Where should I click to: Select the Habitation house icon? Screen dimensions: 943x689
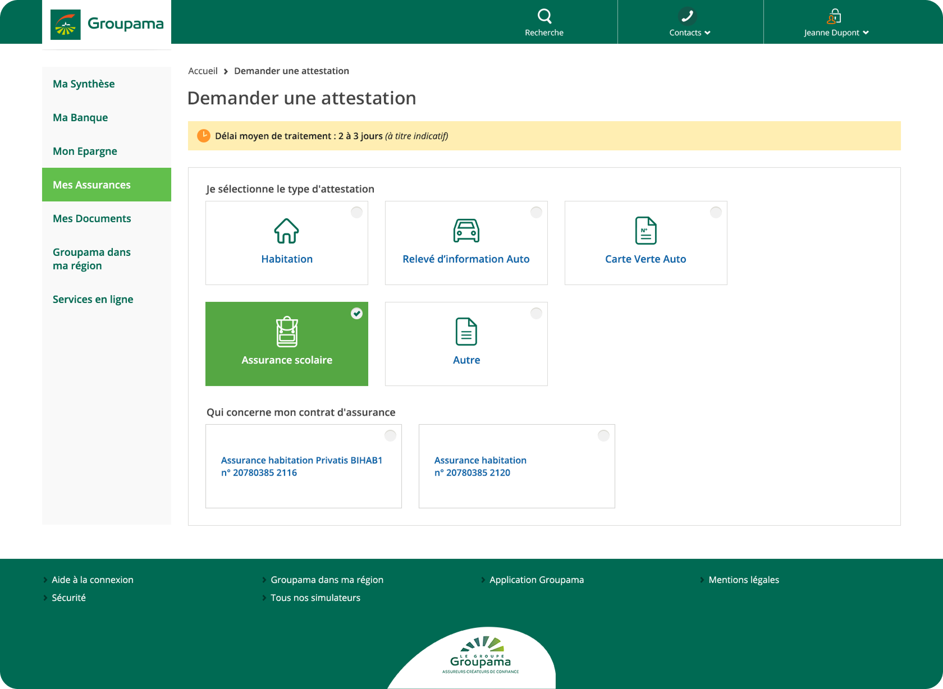[286, 231]
